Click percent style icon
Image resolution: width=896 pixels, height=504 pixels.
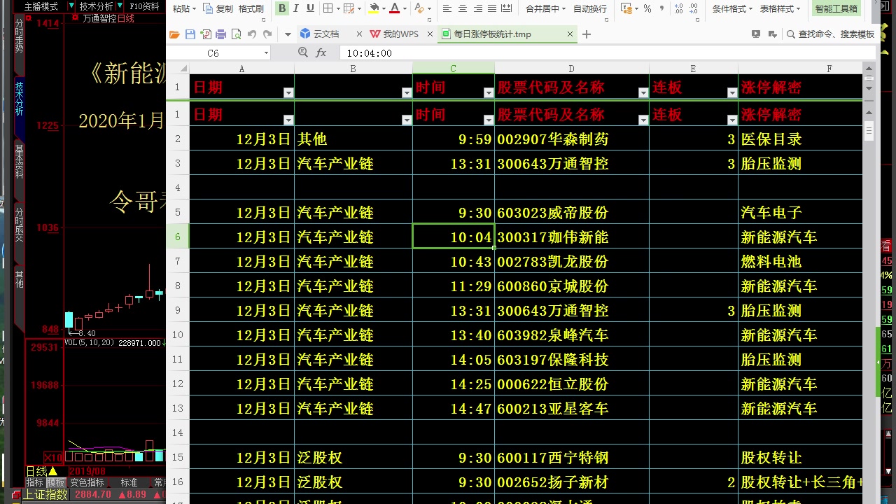[647, 8]
